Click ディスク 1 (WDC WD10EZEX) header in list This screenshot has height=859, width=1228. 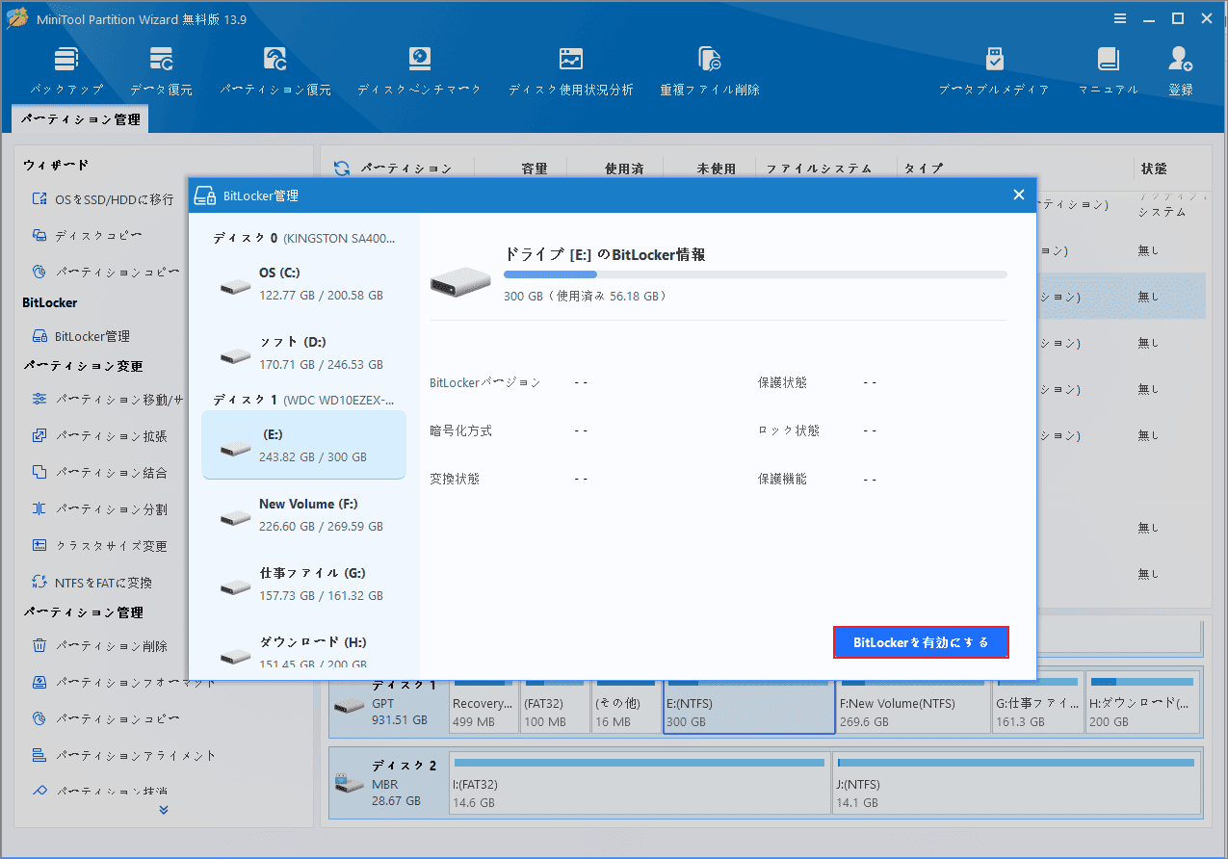coord(303,399)
